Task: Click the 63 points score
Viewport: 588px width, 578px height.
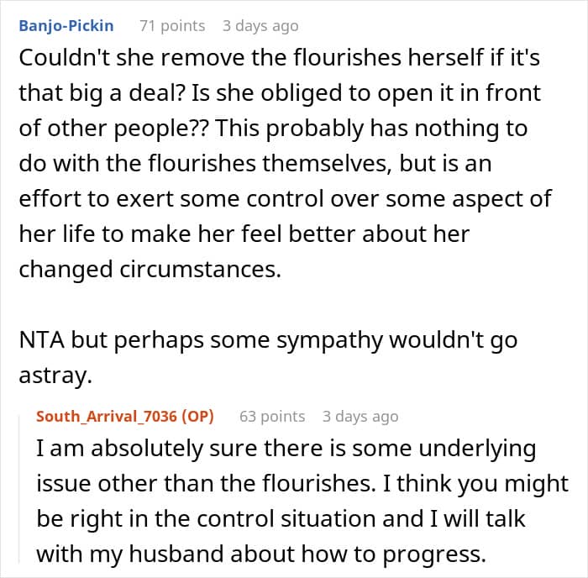Action: 272,417
